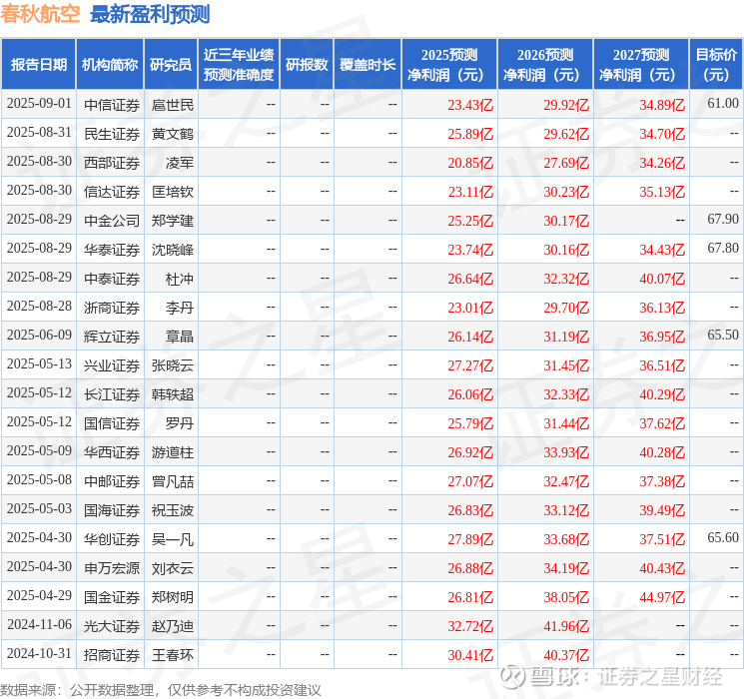Click 民生证券 institution cell

click(112, 134)
